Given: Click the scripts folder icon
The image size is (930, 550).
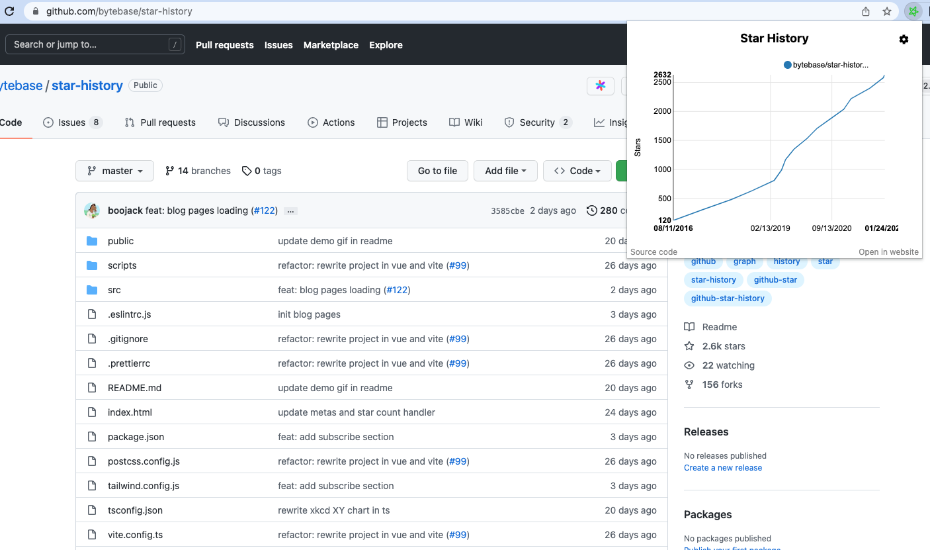Looking at the screenshot, I should 92,265.
